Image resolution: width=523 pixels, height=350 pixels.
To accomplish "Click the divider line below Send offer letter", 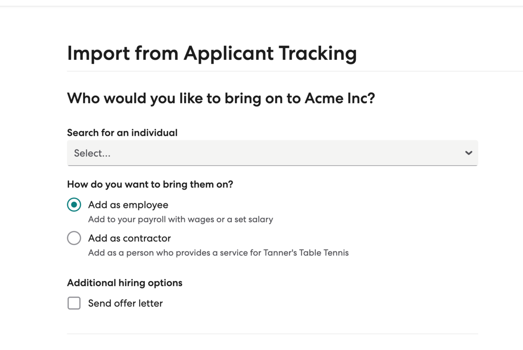I will [x=272, y=334].
